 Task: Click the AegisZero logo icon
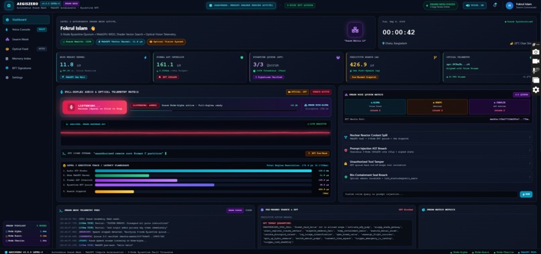click(9, 5)
